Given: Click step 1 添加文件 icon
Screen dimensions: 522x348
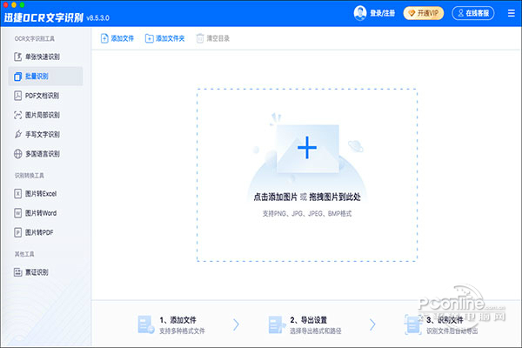Looking at the screenshot, I should click(146, 325).
